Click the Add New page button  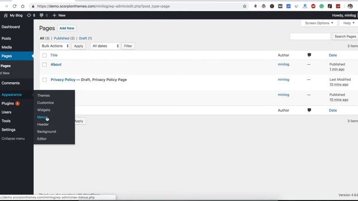pyautogui.click(x=67, y=28)
